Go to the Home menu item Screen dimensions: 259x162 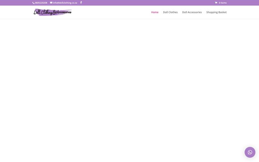pos(155,12)
